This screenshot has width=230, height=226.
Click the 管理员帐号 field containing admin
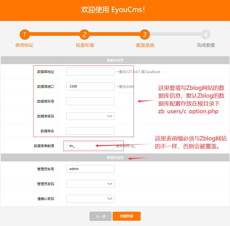pos(90,169)
